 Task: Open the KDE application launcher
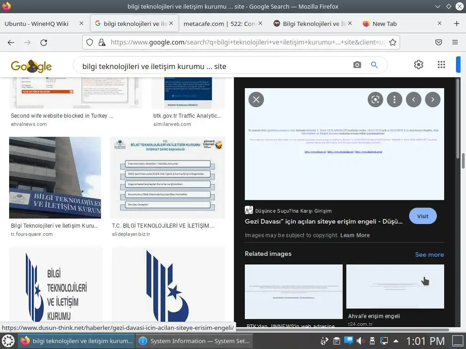[x=8, y=341]
